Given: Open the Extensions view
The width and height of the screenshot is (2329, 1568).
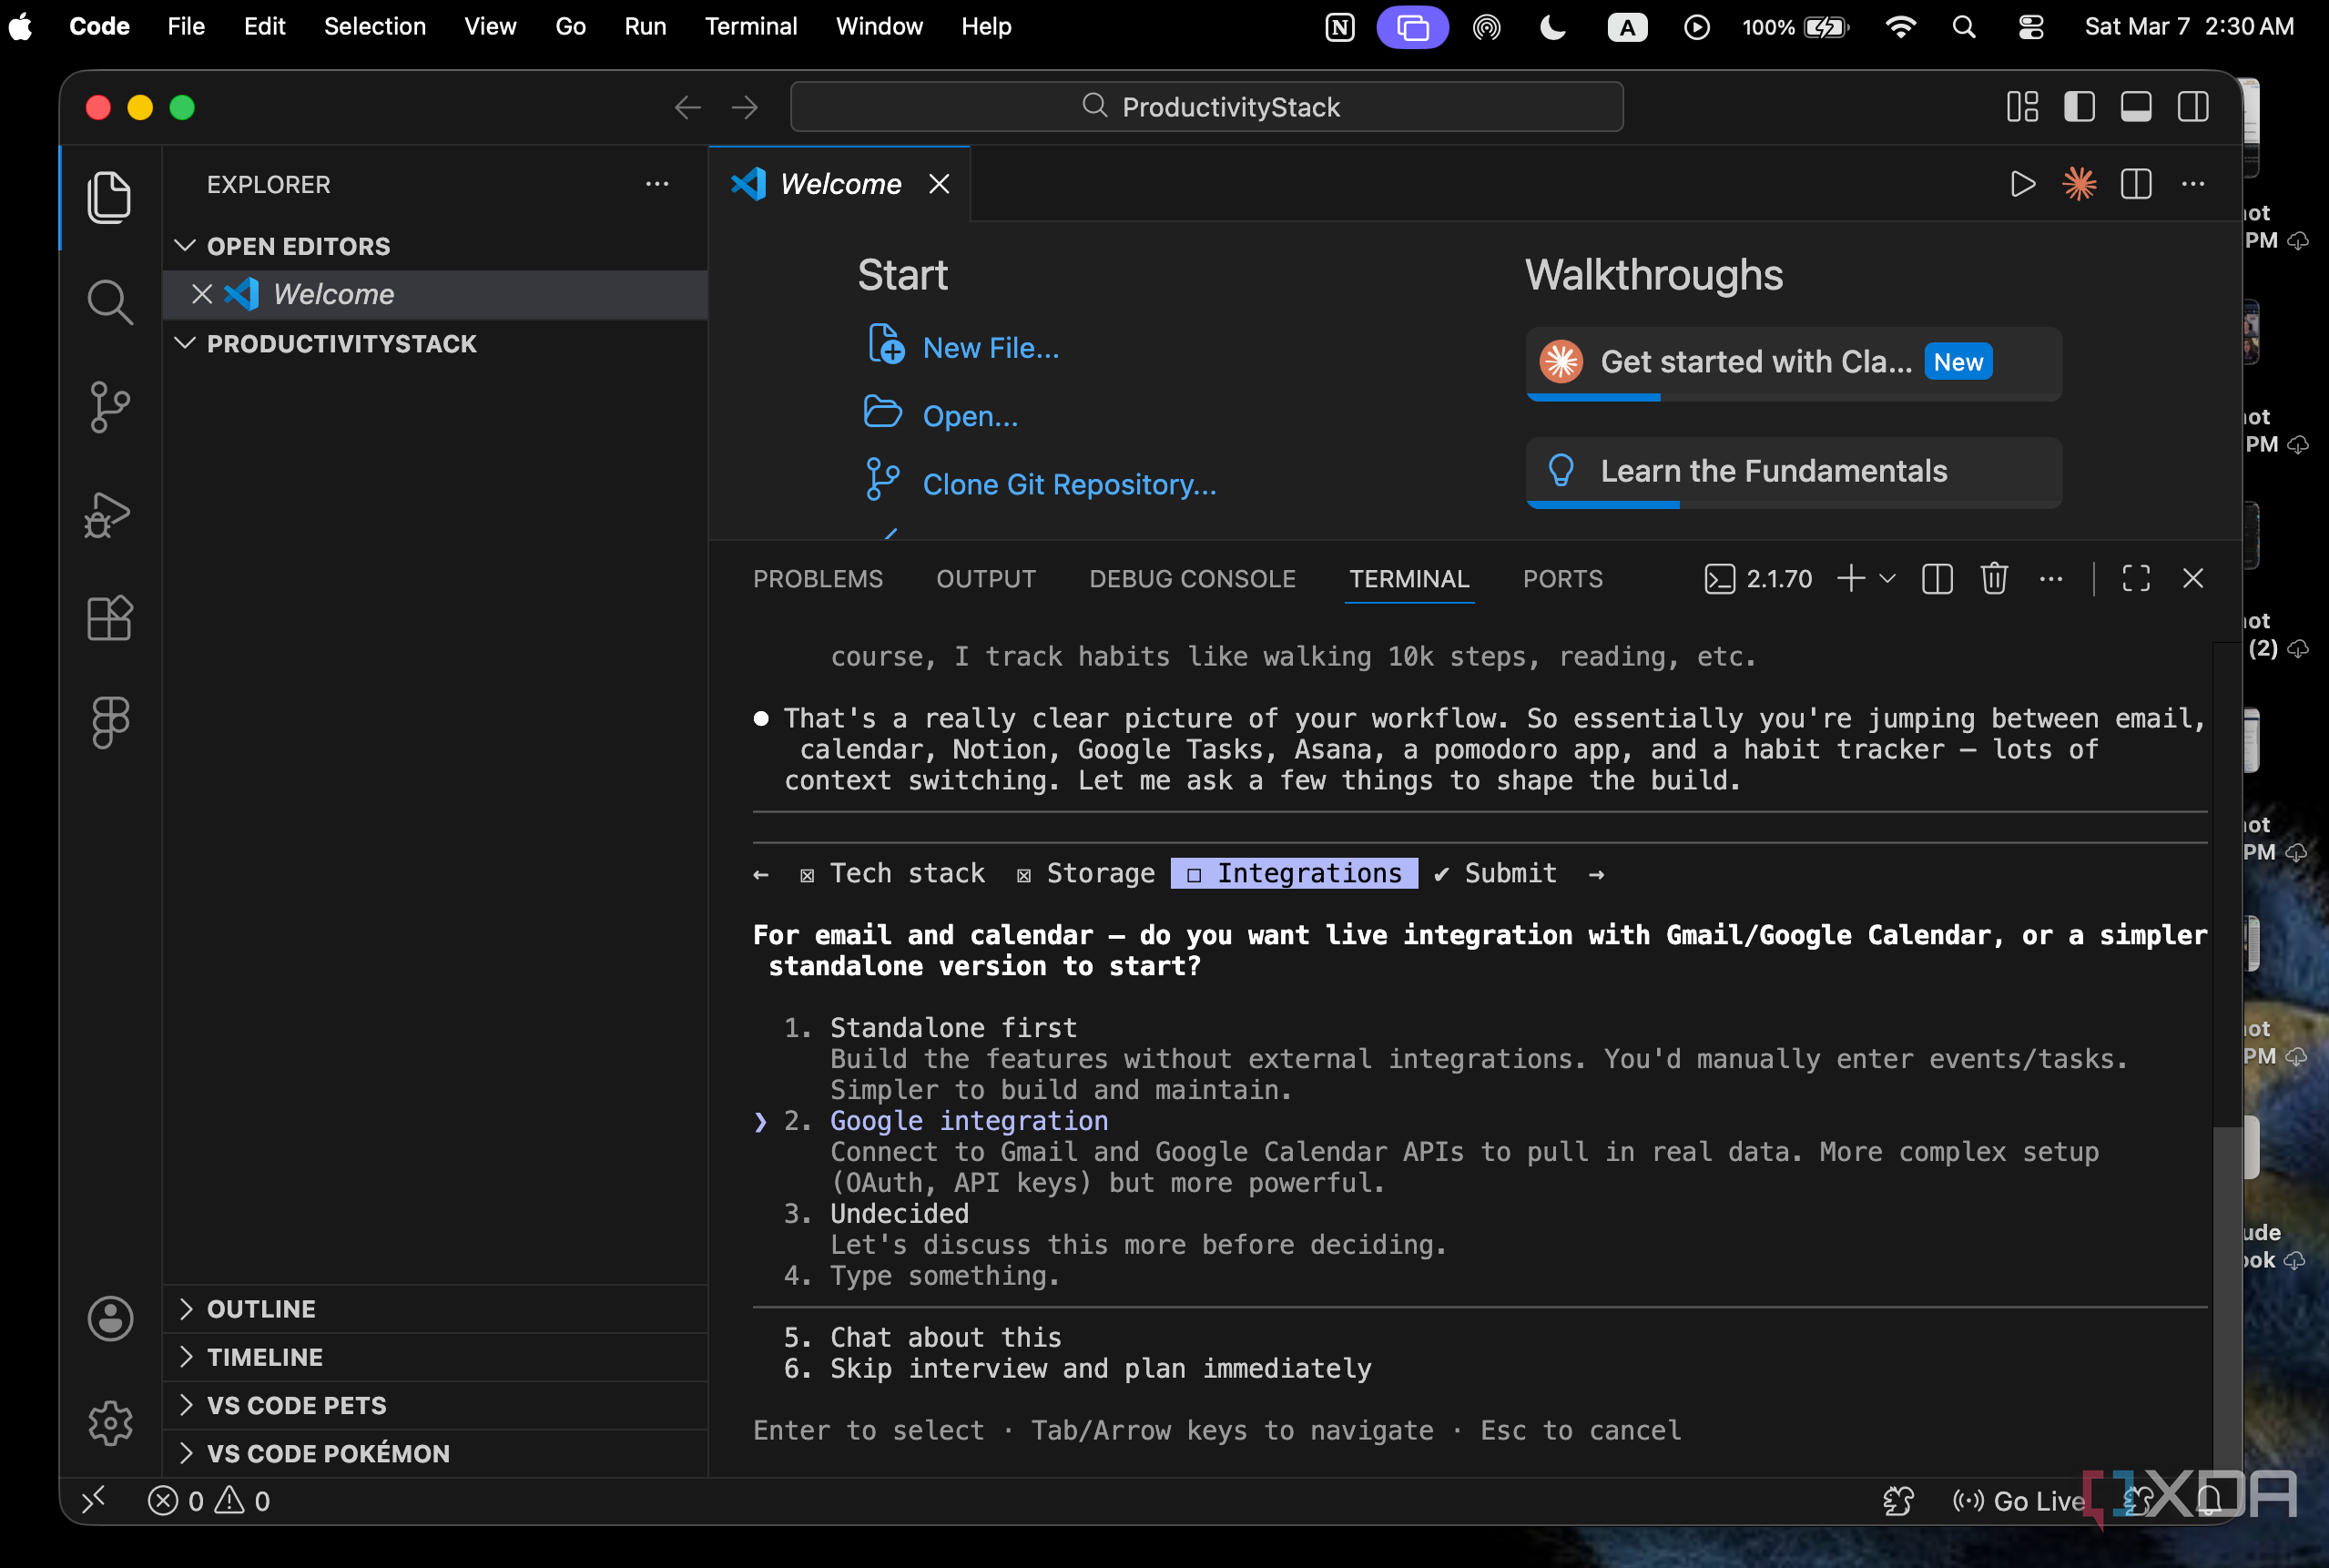Looking at the screenshot, I should coord(109,618).
